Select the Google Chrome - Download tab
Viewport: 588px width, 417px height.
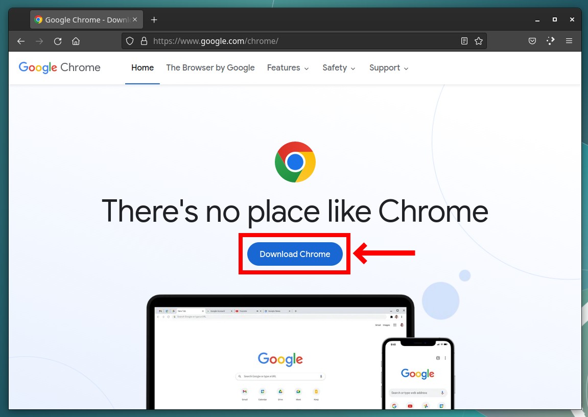[x=87, y=19]
